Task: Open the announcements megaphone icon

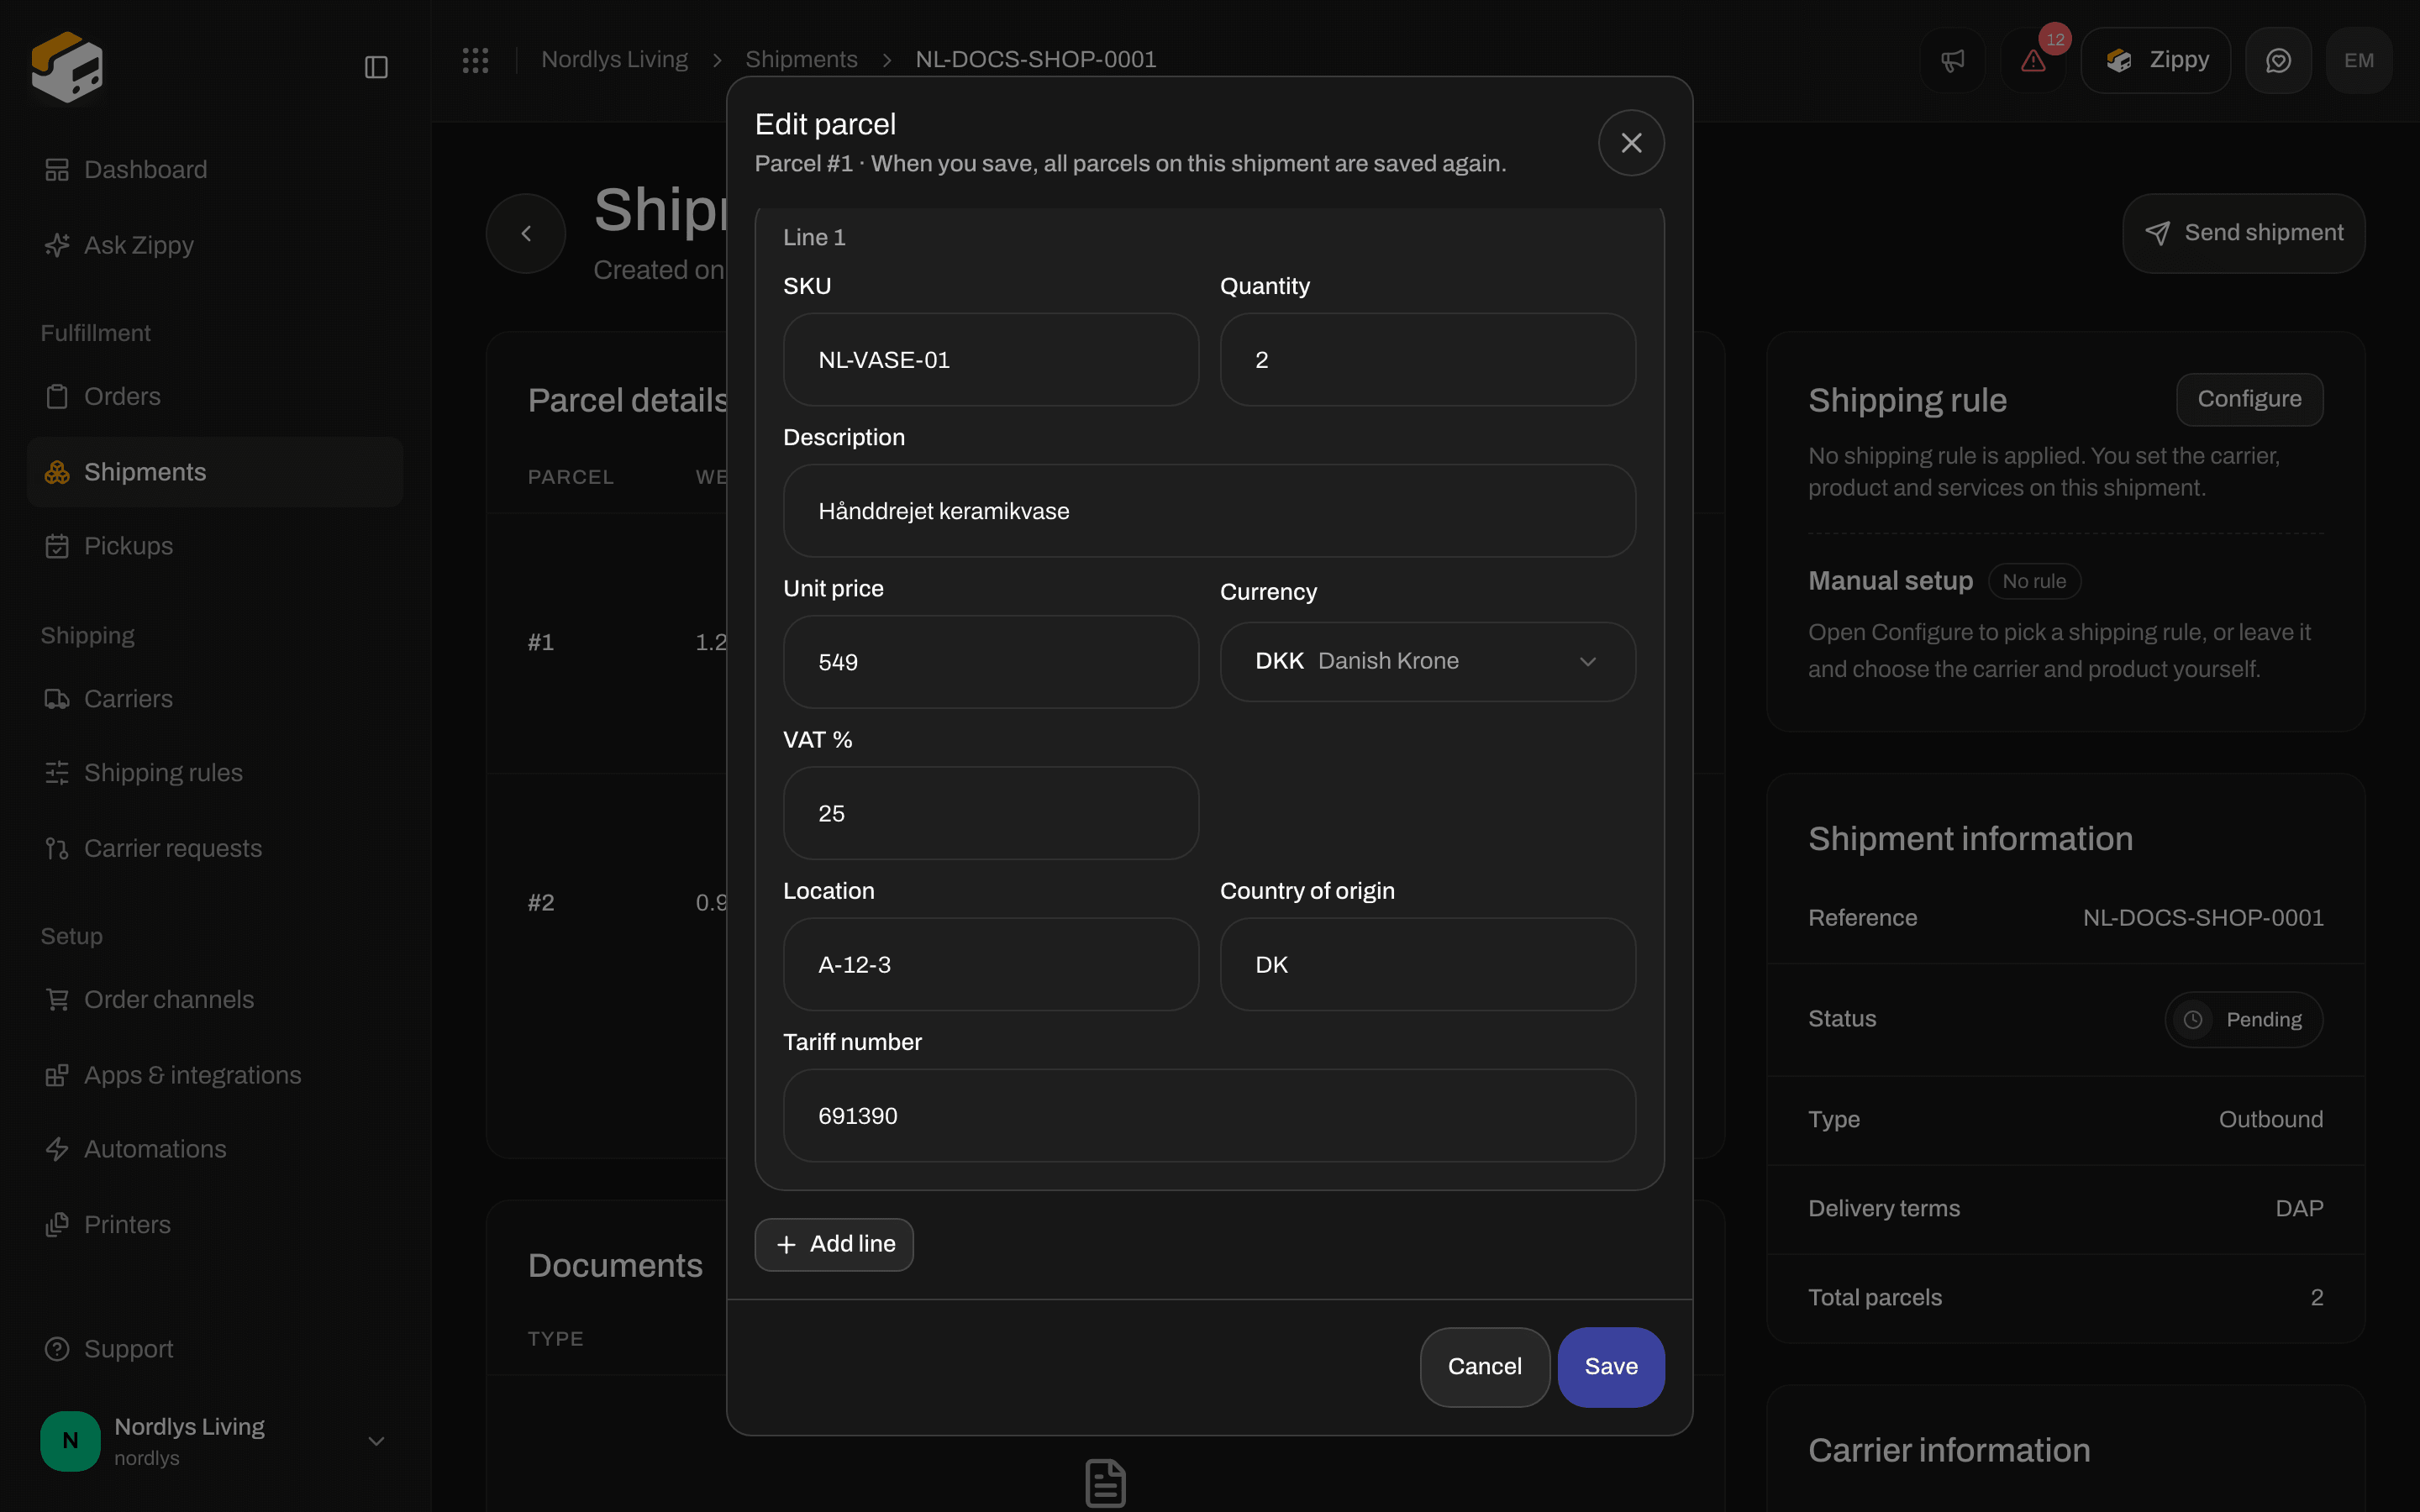Action: [1952, 60]
